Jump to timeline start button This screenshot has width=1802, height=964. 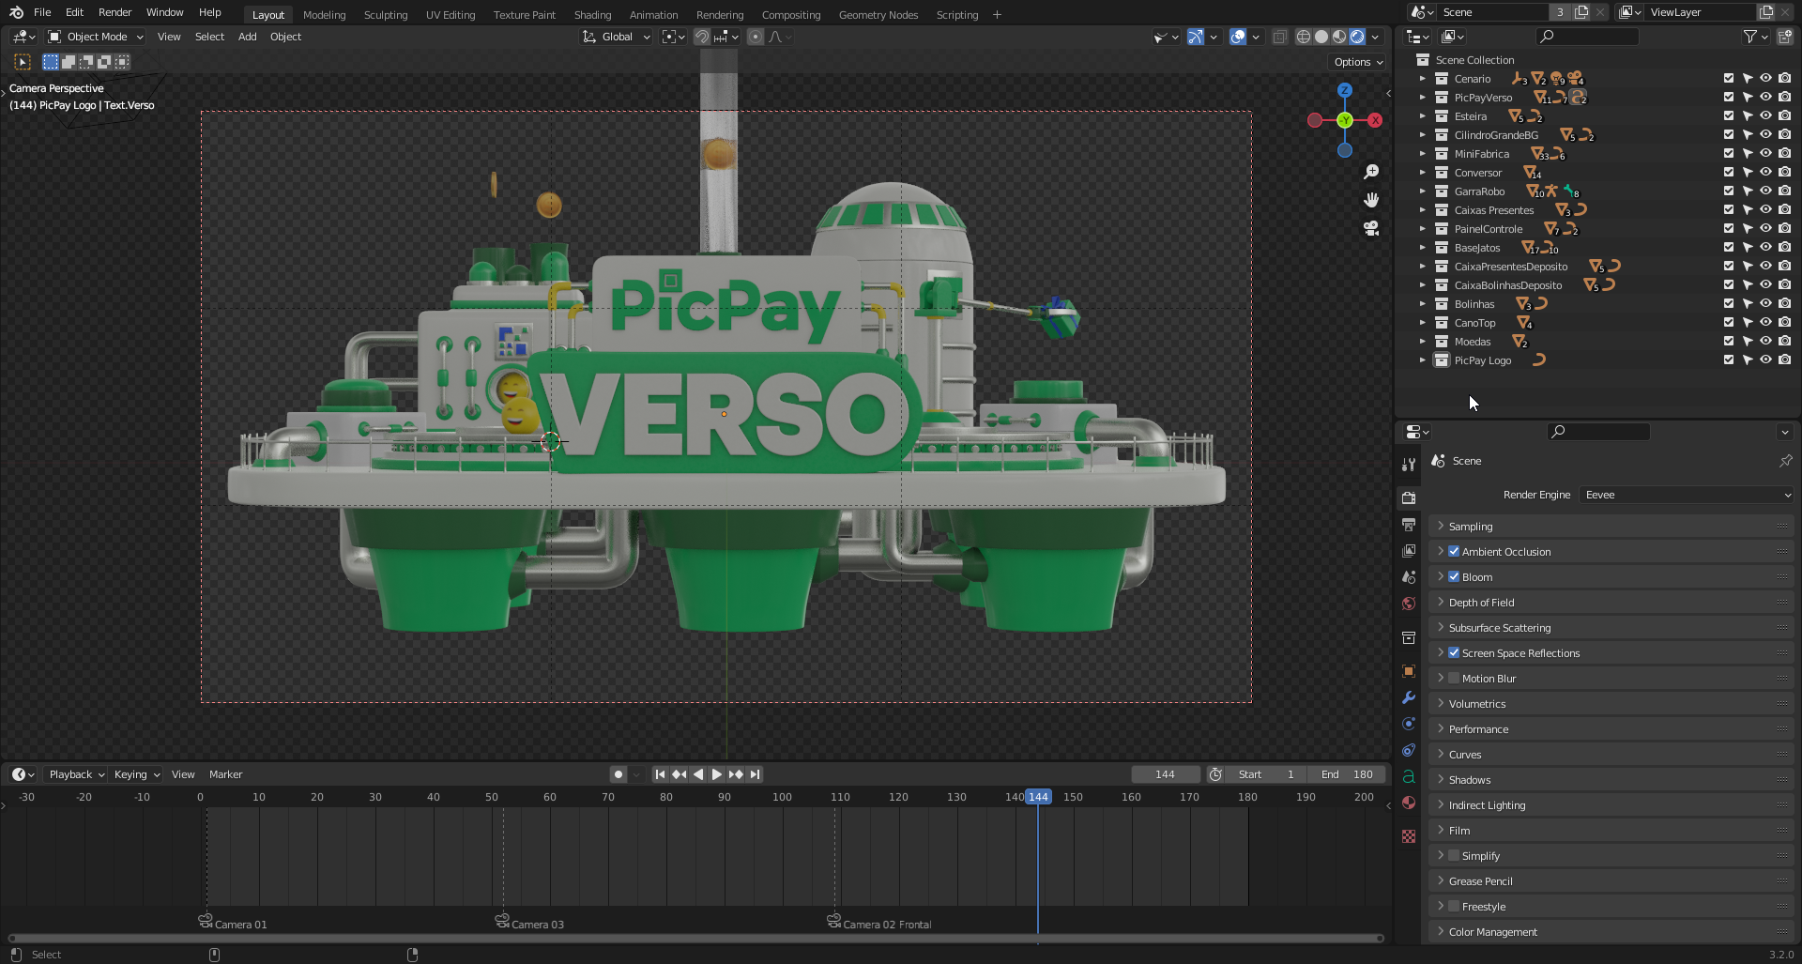pyautogui.click(x=660, y=774)
